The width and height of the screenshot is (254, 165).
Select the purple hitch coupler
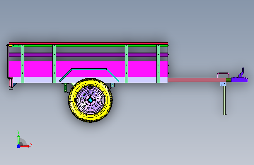coord(240,80)
